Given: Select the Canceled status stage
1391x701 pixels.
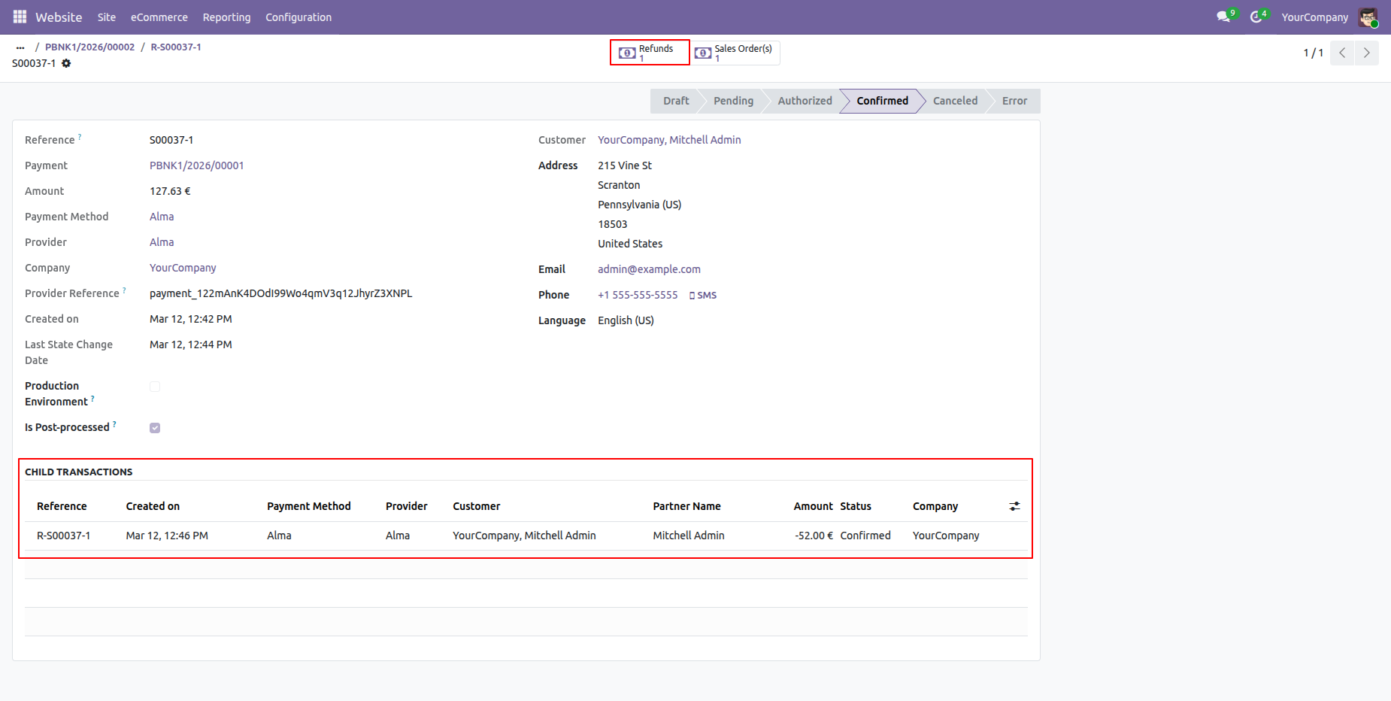Looking at the screenshot, I should pos(955,101).
